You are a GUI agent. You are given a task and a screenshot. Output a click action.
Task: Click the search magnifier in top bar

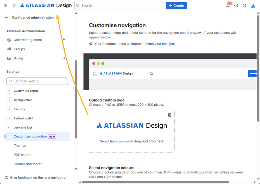(x=78, y=5)
